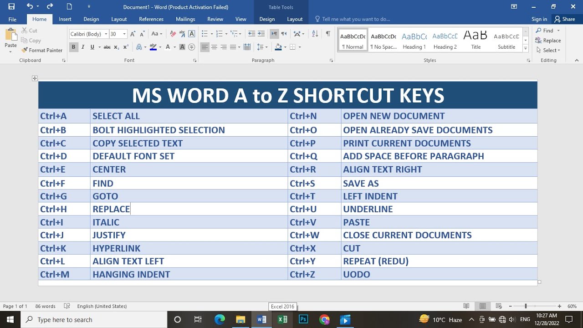Toggle Strikethrough formatting
This screenshot has width=583, height=328.
click(107, 47)
